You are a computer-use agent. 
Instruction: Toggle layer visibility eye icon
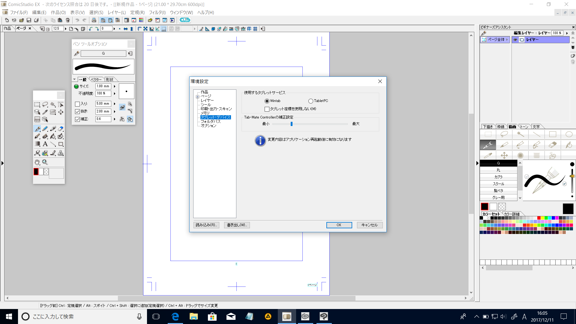(x=515, y=40)
